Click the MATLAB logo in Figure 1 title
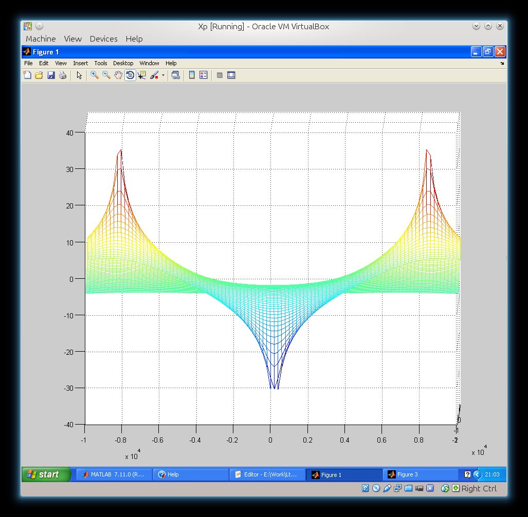This screenshot has width=528, height=517. click(x=27, y=51)
